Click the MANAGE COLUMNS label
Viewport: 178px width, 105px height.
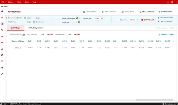pyautogui.click(x=167, y=35)
